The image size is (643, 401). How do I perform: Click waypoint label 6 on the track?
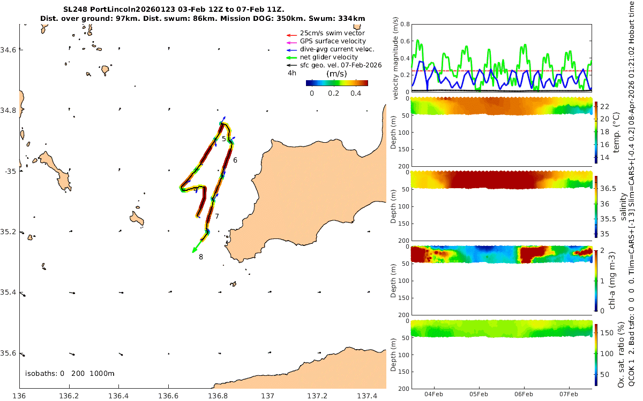pos(235,160)
